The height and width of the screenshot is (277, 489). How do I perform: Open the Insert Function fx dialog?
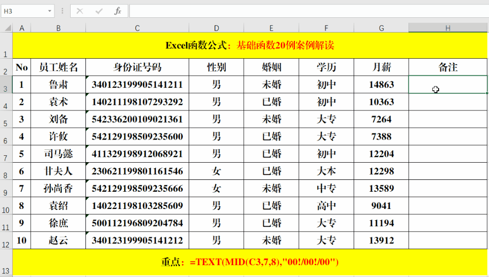click(x=118, y=11)
